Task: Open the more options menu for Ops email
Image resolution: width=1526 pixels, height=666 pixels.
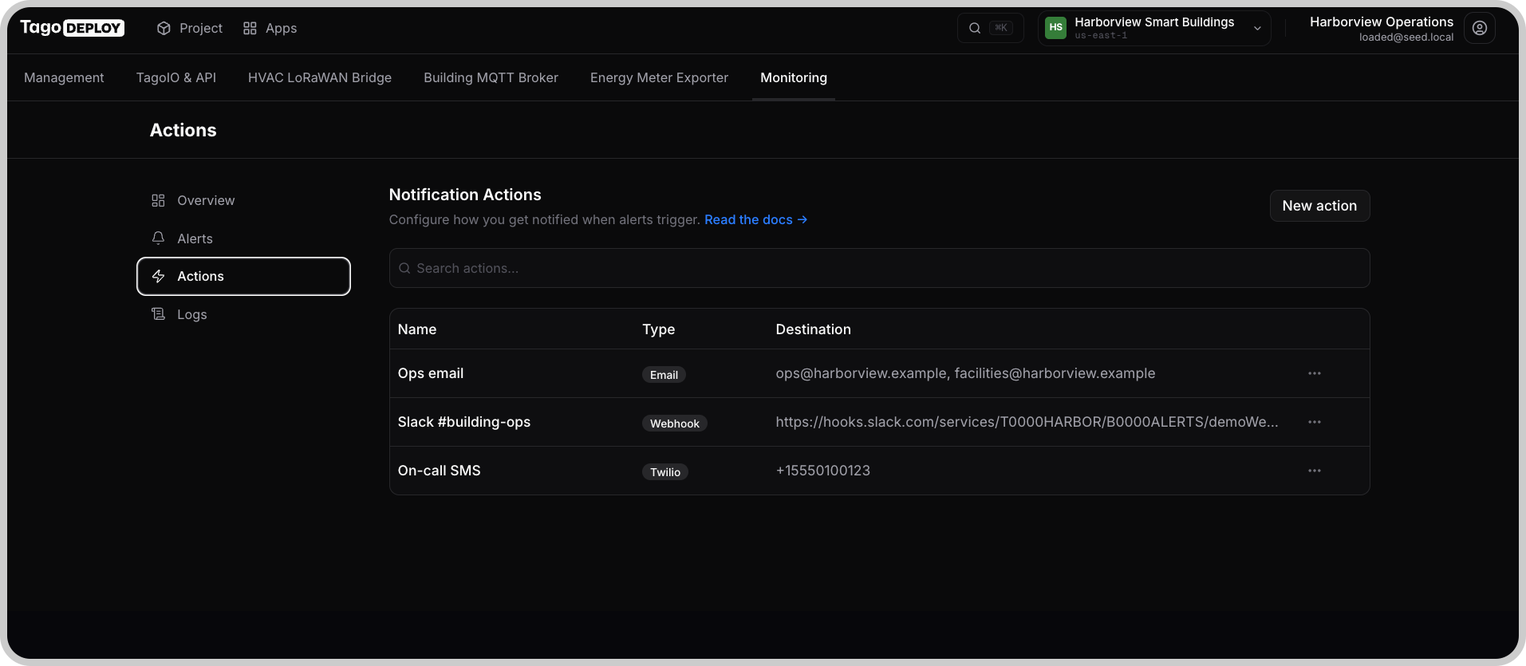Action: 1314,373
